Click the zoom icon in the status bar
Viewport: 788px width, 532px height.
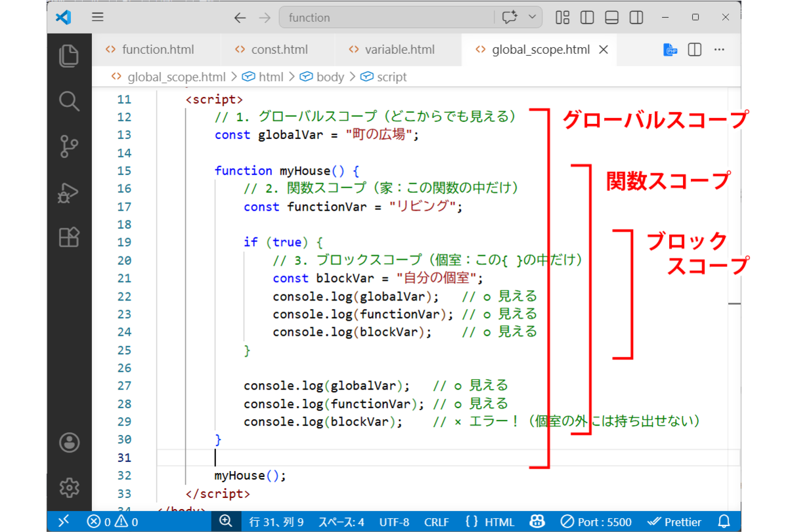tap(226, 522)
